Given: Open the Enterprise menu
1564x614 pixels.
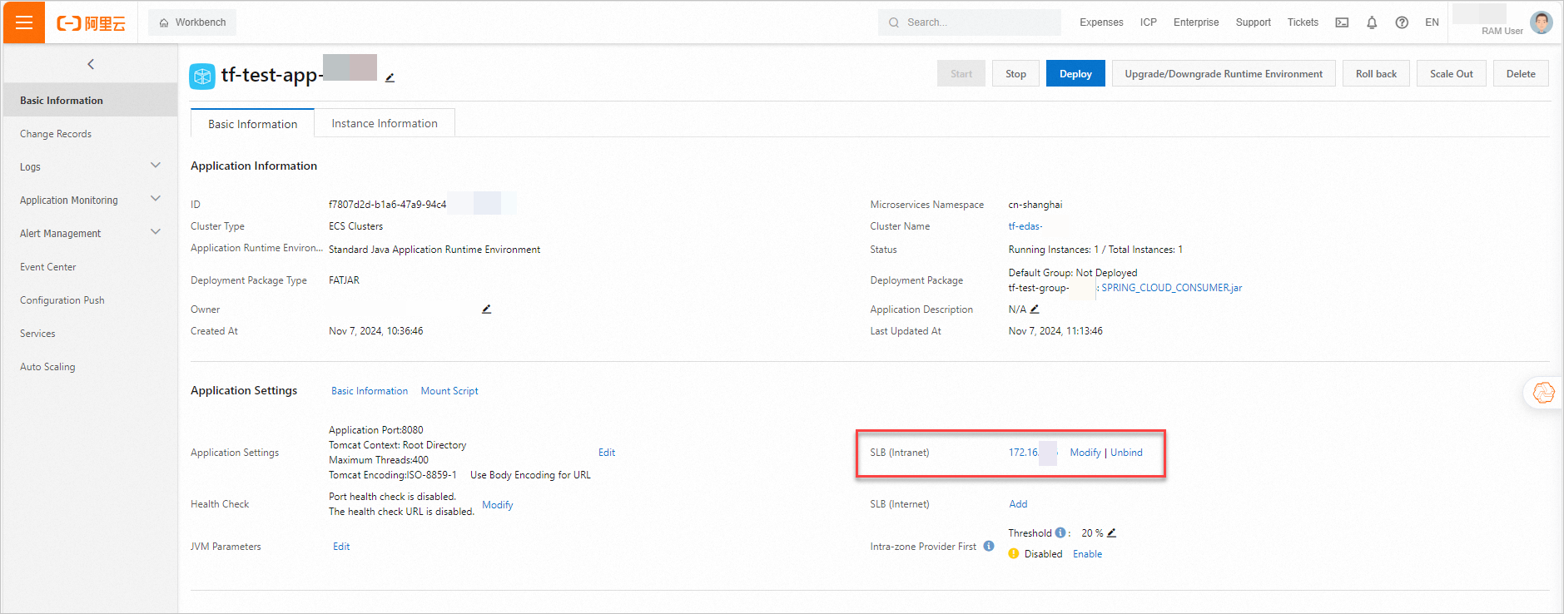Looking at the screenshot, I should click(x=1196, y=22).
